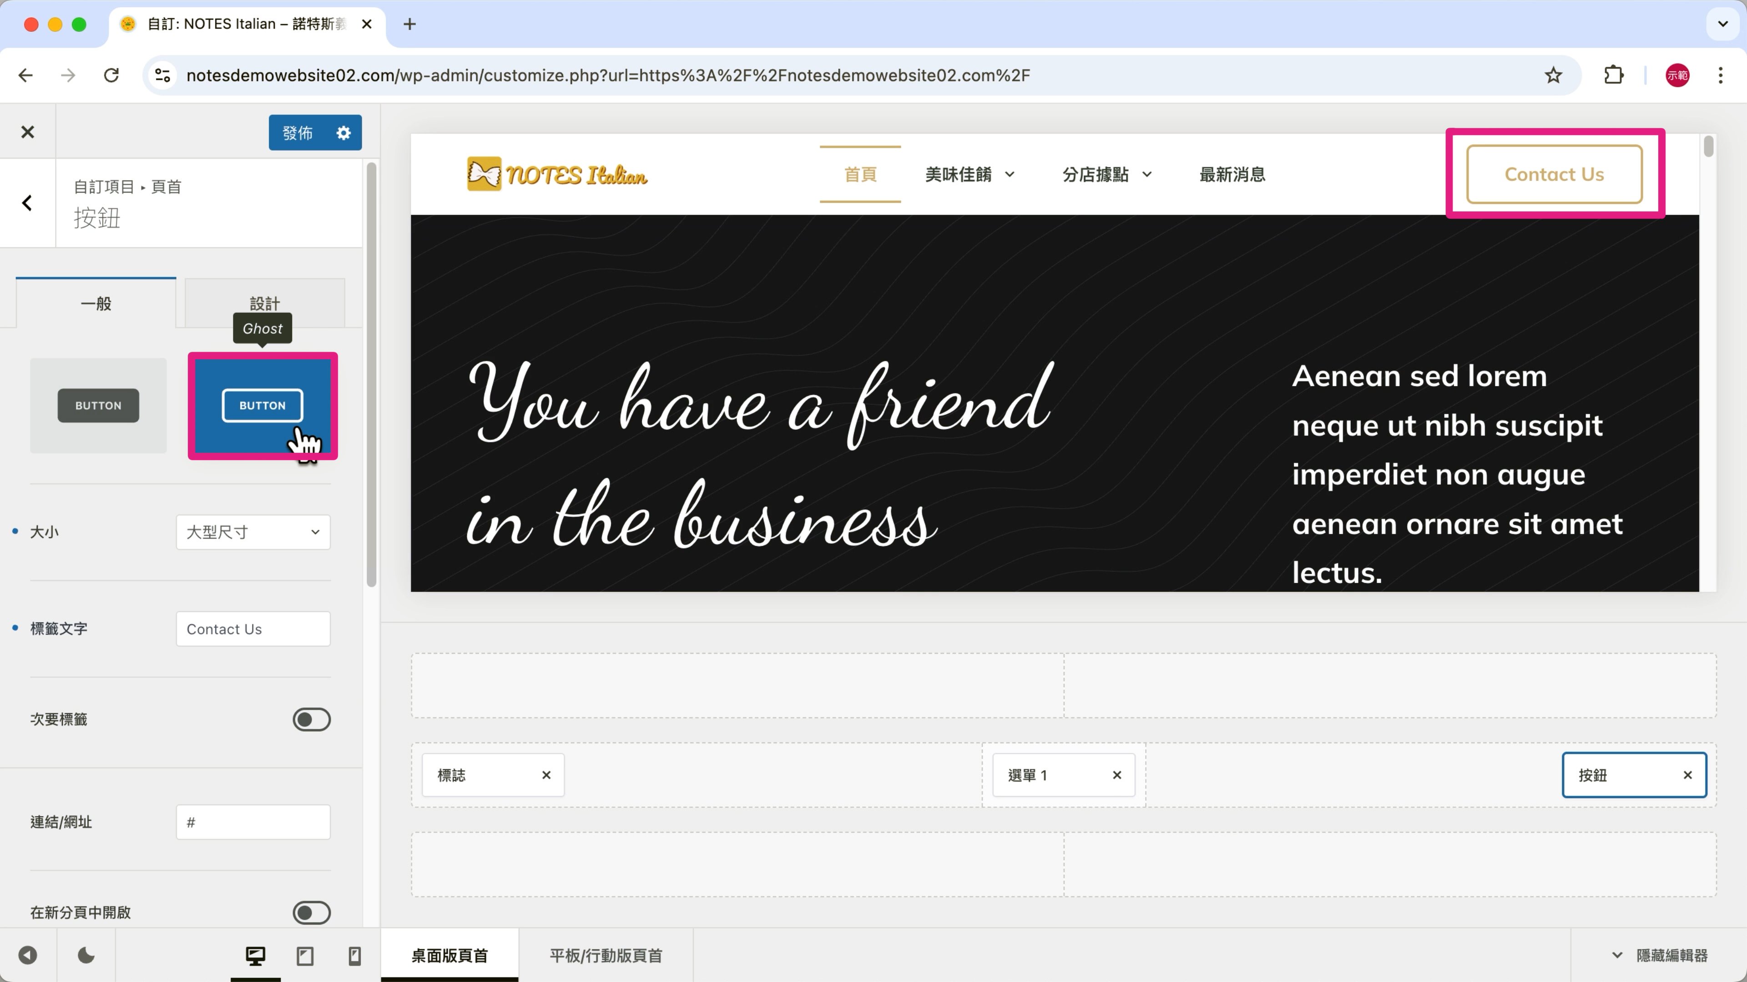Click the 連結/網址 URL input field
The height and width of the screenshot is (982, 1747).
point(253,822)
